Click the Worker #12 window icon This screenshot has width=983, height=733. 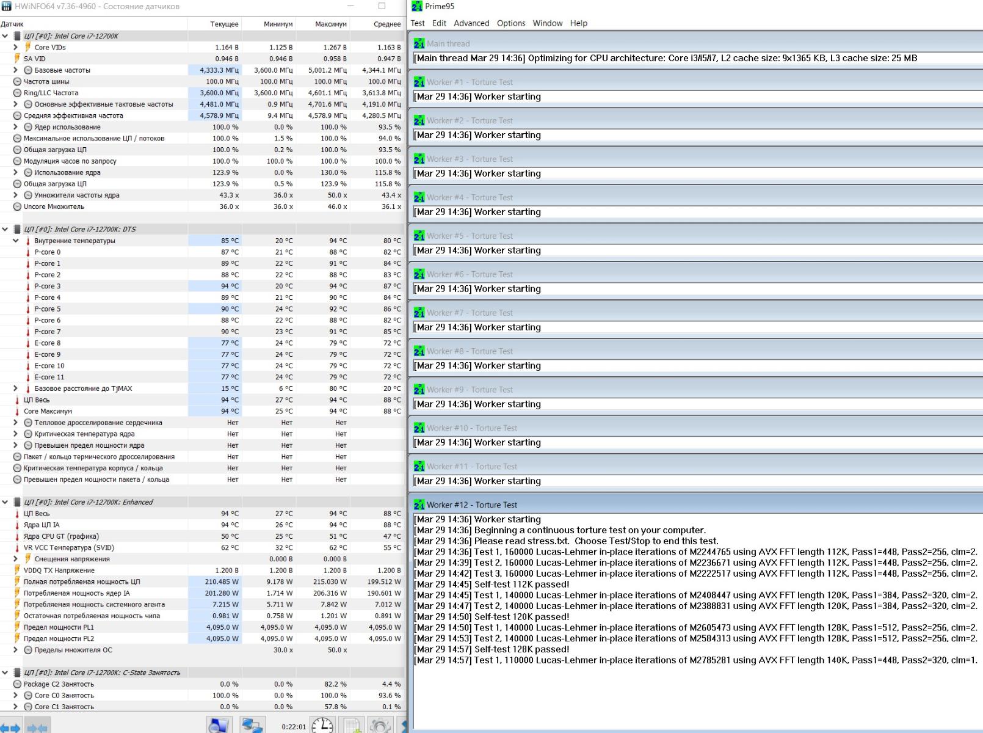pyautogui.click(x=419, y=505)
